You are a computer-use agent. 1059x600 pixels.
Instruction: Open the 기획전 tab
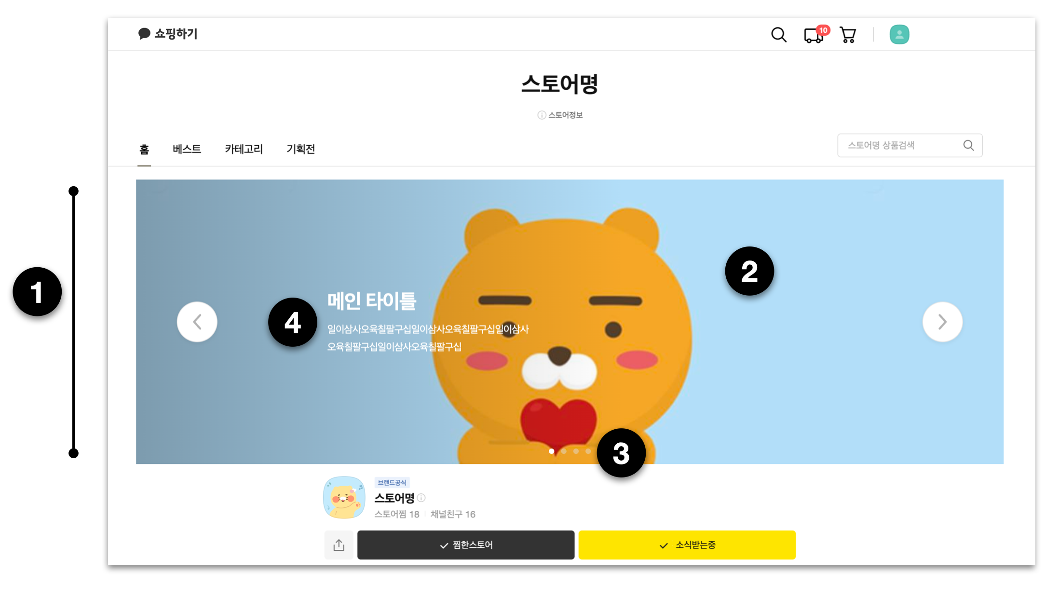300,149
